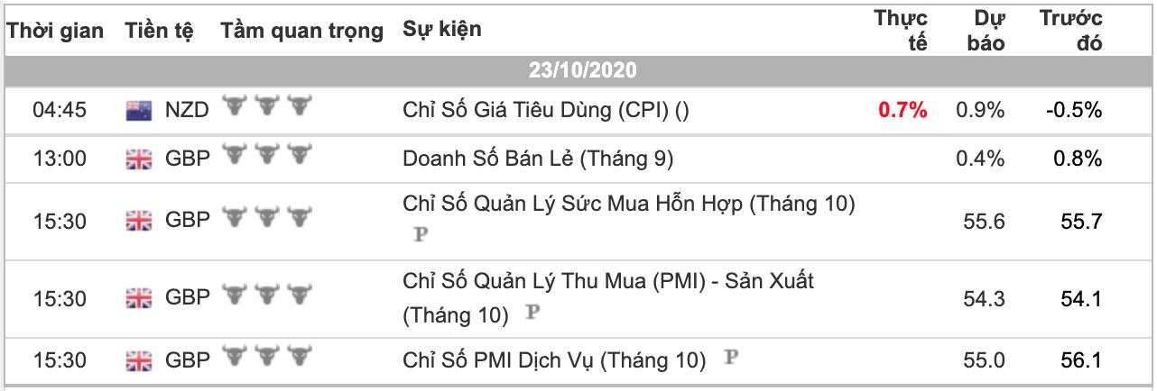The width and height of the screenshot is (1157, 391).
Task: Click the red 0.7% actual value
Action: click(902, 111)
